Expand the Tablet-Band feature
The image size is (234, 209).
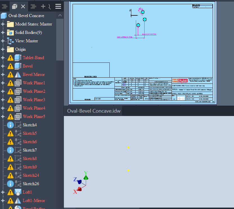click(x=3, y=58)
